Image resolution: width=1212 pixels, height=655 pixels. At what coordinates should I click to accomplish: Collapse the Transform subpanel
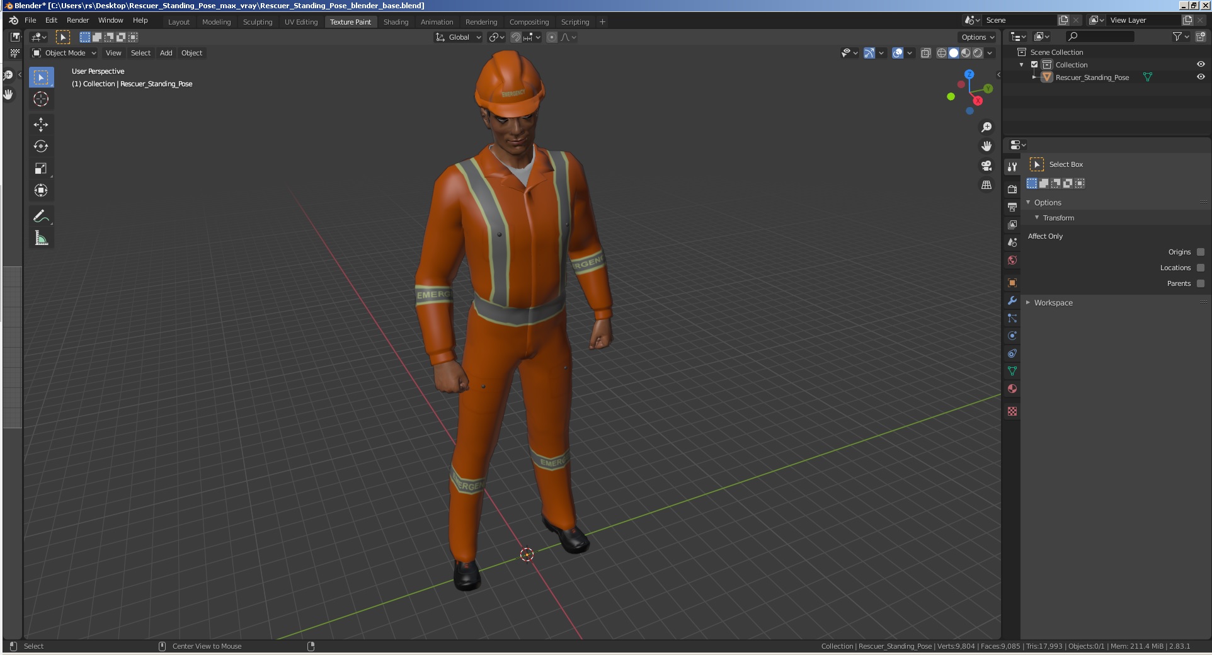[x=1037, y=217]
